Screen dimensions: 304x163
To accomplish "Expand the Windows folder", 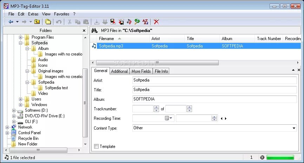I will coord(20,105).
